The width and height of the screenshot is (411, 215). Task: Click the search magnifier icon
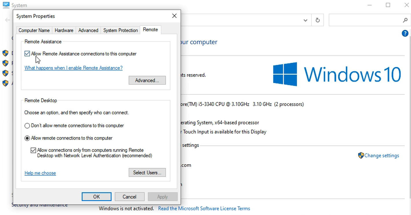405,20
